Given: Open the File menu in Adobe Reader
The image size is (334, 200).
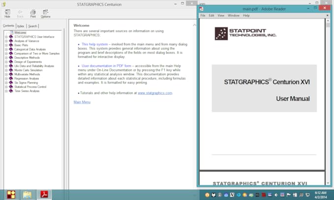Looking at the screenshot, I should tap(203, 16).
